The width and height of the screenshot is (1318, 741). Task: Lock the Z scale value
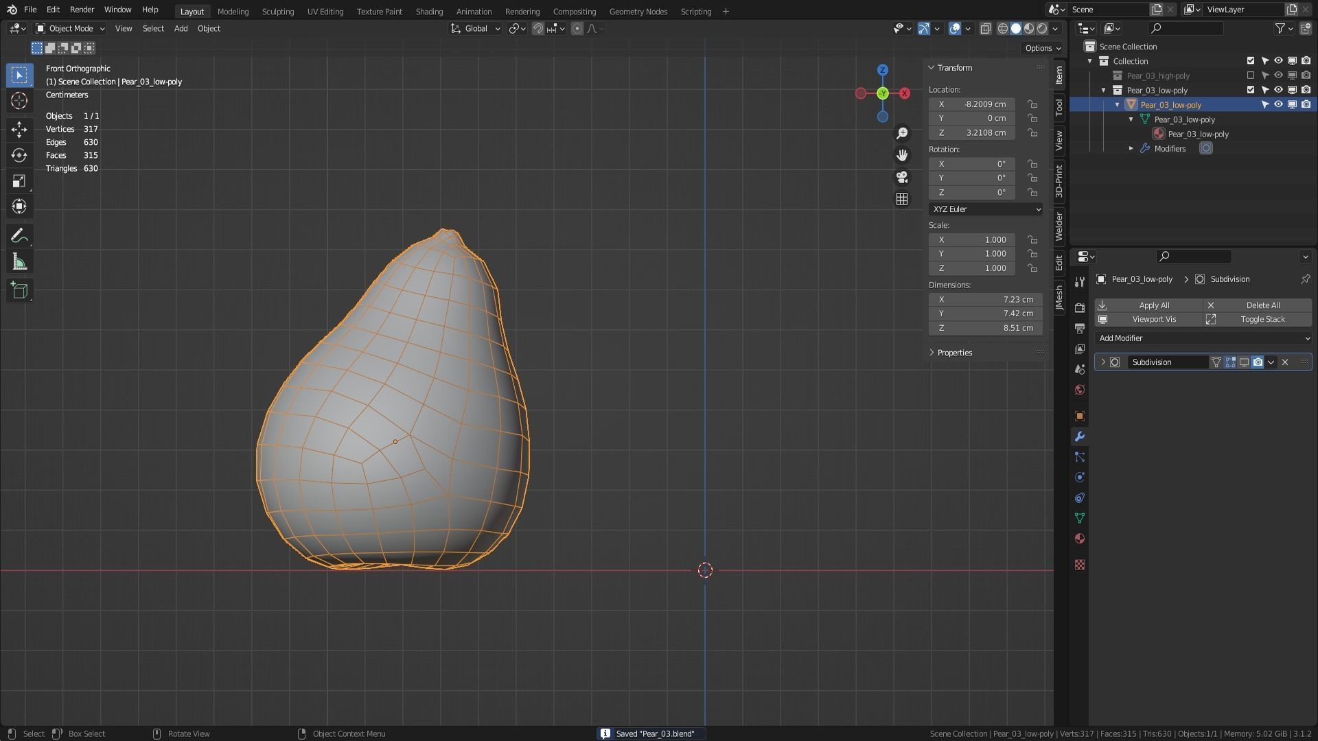click(1032, 268)
